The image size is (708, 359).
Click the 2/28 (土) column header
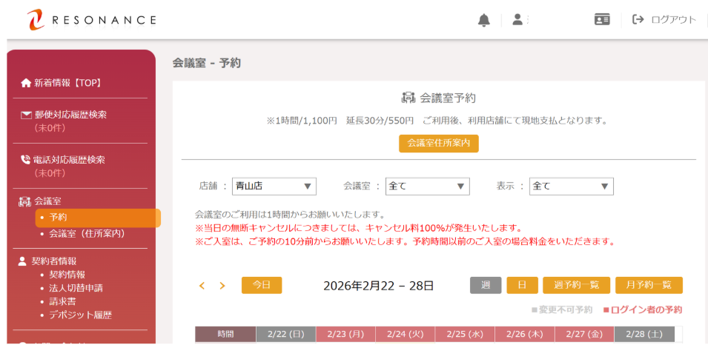[644, 335]
